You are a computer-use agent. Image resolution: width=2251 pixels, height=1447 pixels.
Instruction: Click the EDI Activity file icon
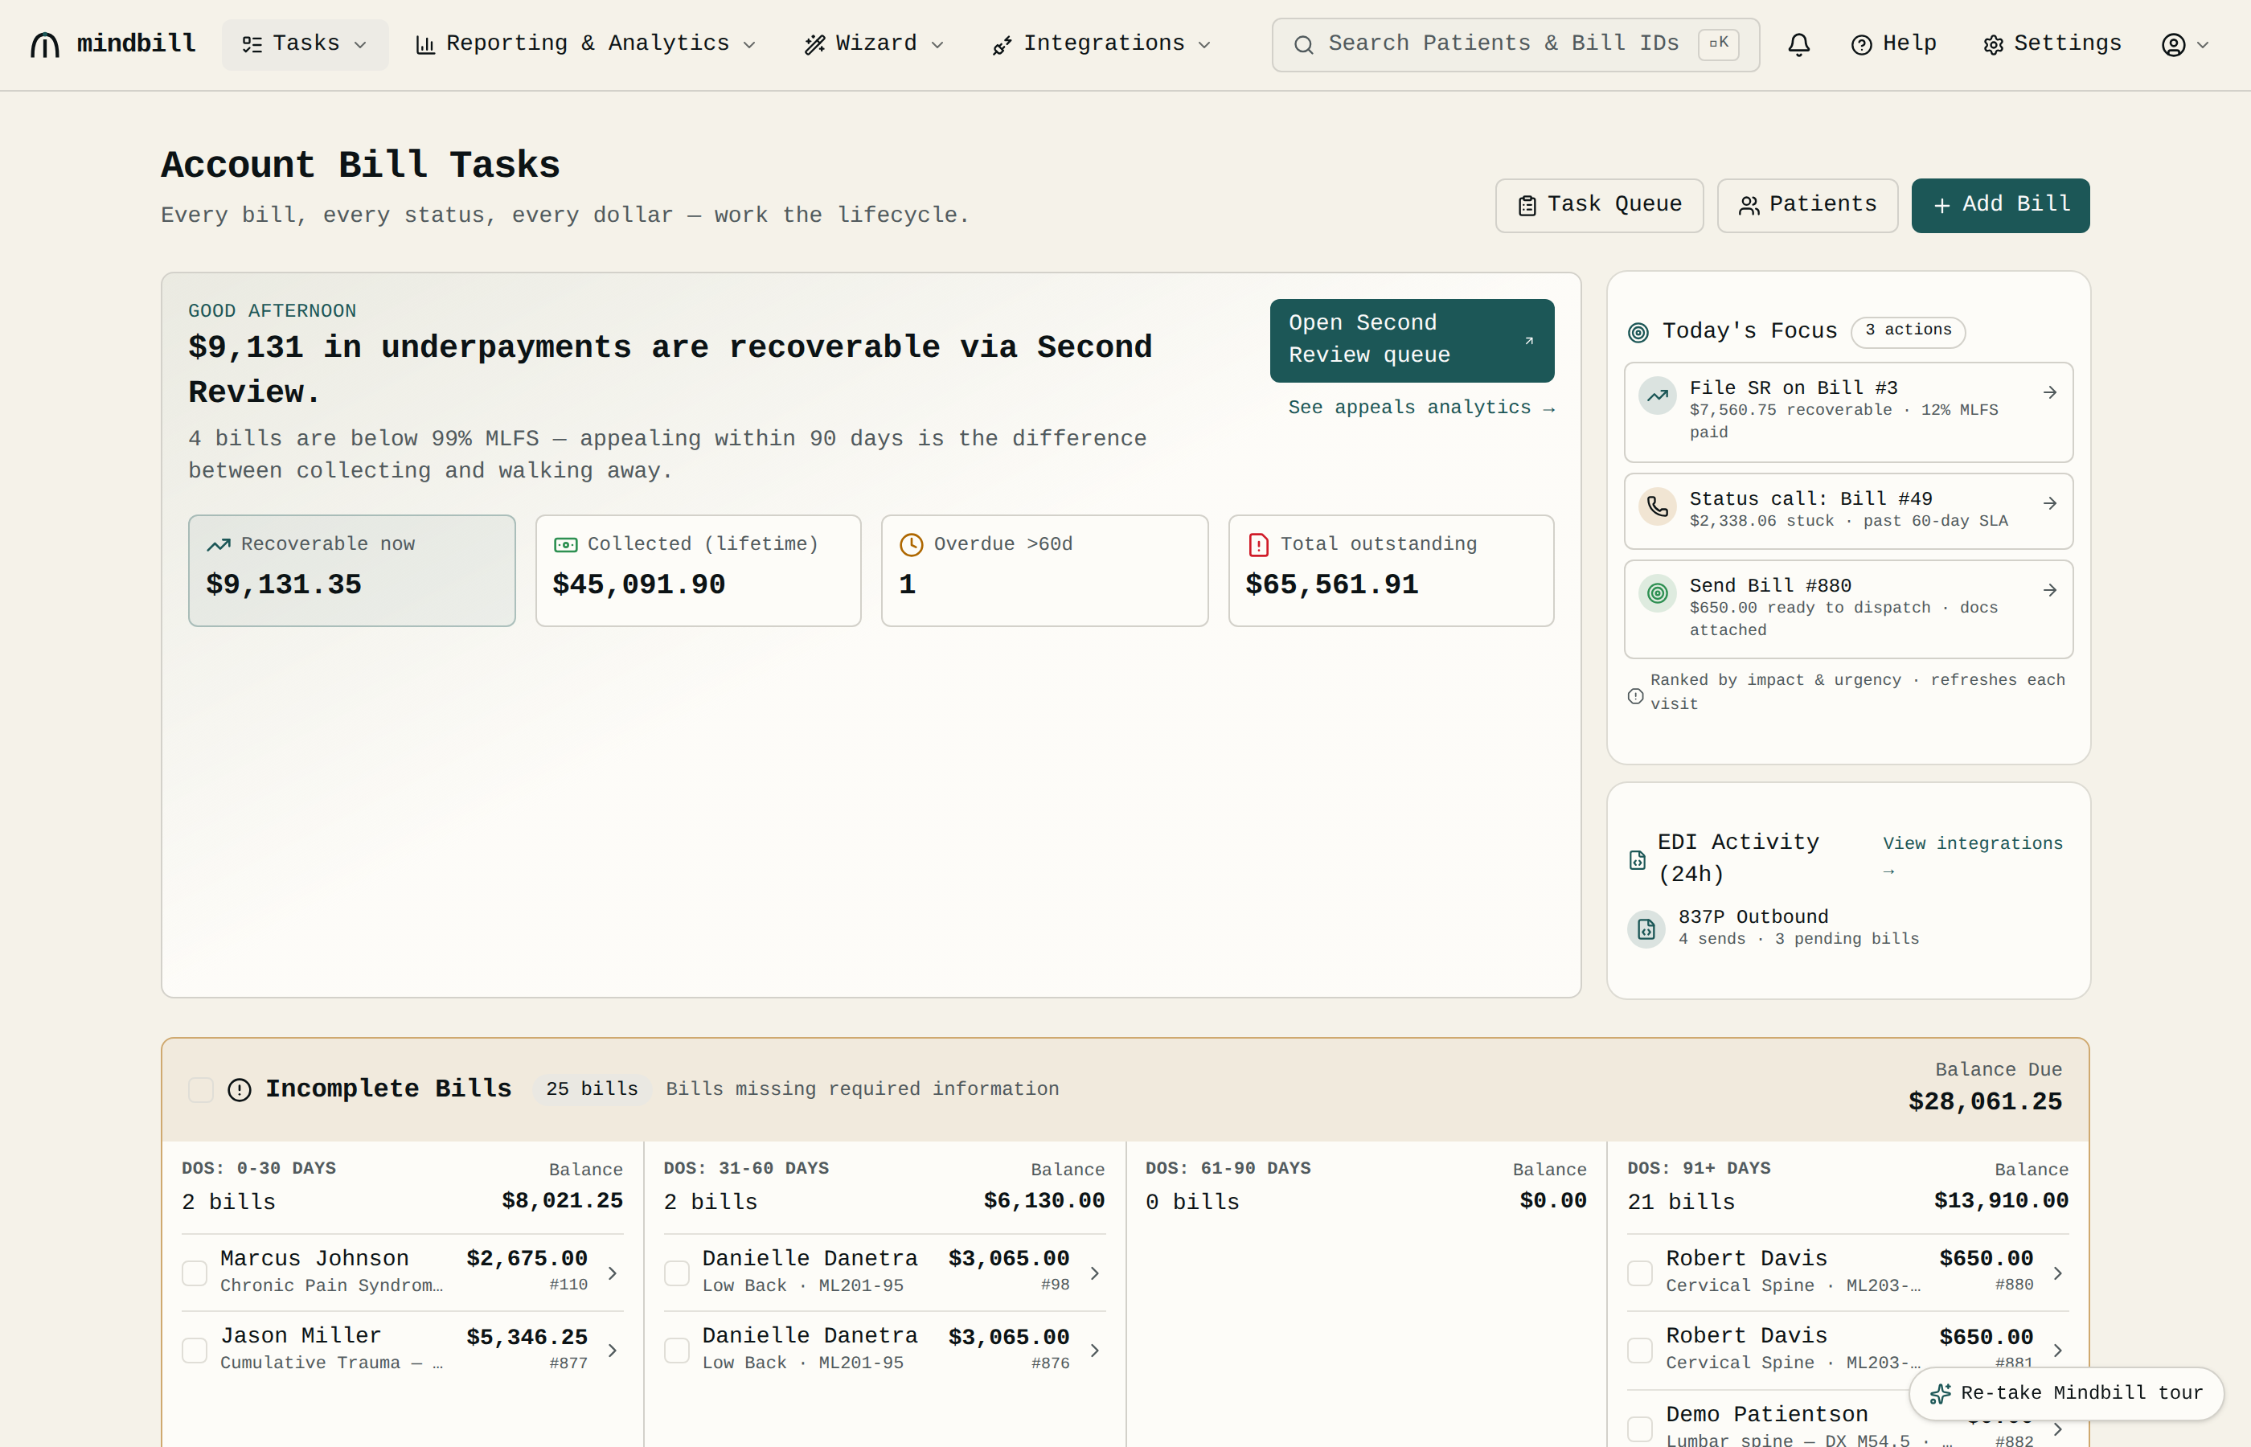pos(1637,859)
